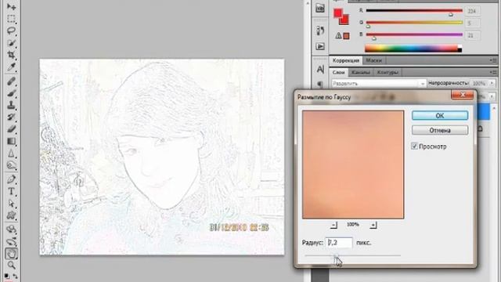Click the blur preview thumbnail in dialog
This screenshot has height=282, width=501.
tap(353, 164)
